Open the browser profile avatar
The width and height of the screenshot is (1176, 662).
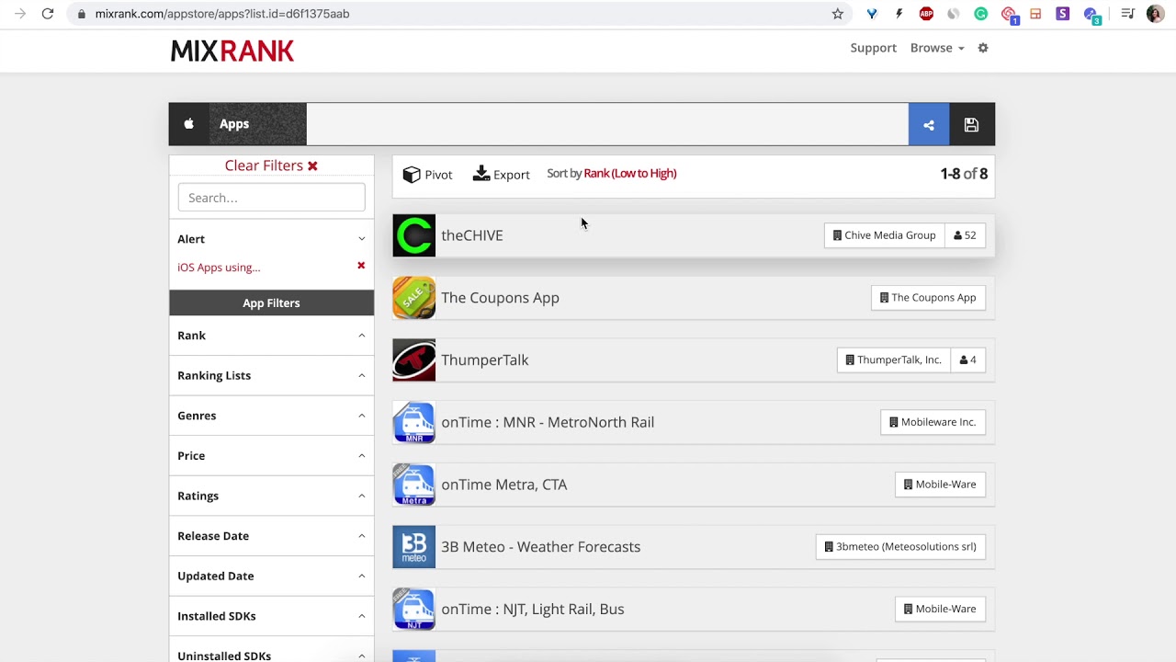pos(1155,14)
